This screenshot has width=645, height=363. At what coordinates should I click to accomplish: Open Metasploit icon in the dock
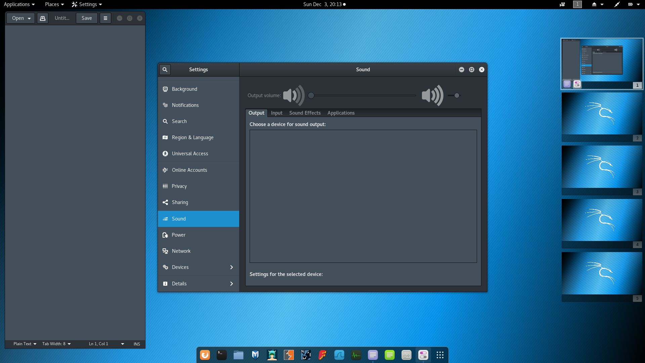coord(255,355)
